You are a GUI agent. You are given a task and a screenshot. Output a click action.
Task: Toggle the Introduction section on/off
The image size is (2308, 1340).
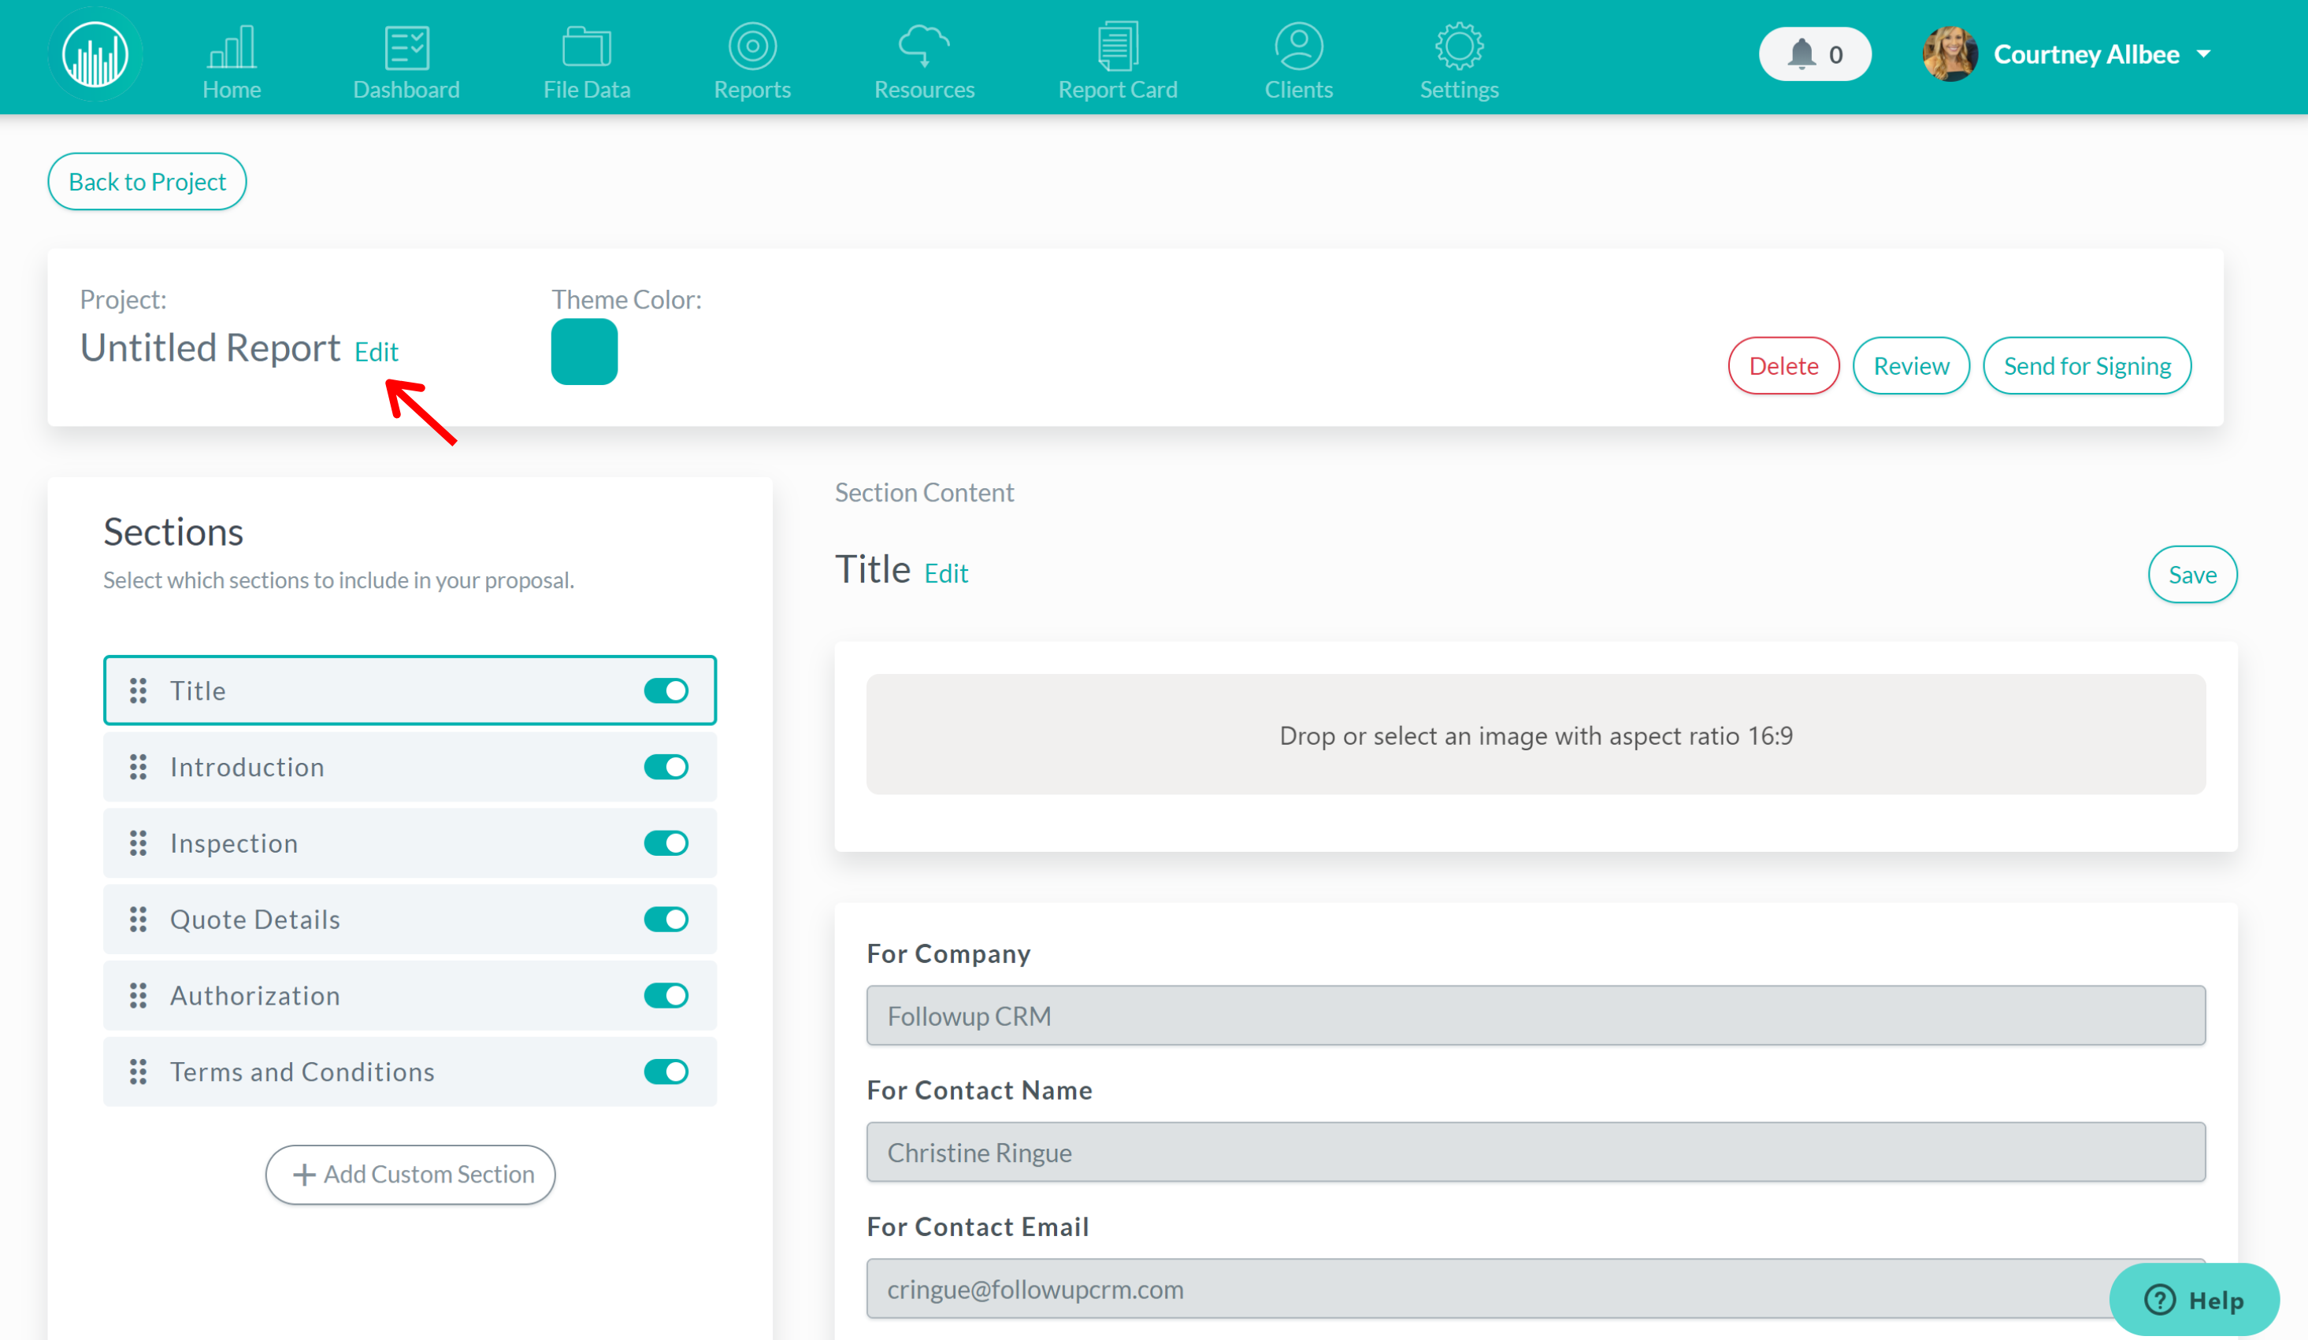point(666,766)
